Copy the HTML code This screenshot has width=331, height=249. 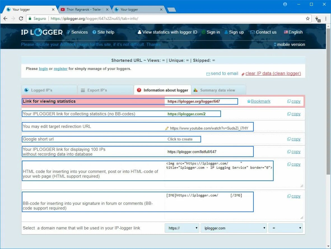coord(294,165)
